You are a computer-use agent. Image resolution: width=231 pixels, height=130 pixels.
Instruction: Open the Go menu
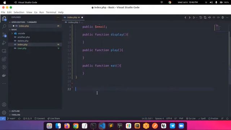(x=36, y=12)
